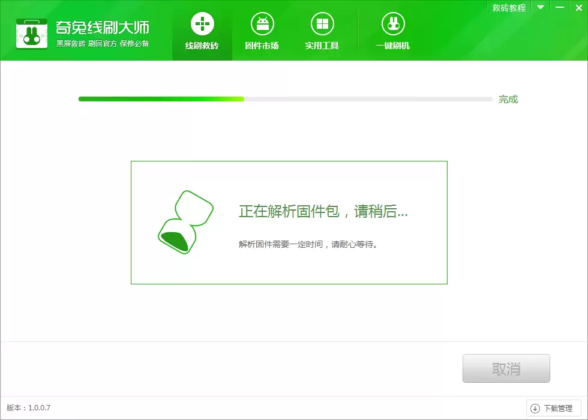The height and width of the screenshot is (420, 588).
Task: Select the 一键刷机 circular icon
Action: (x=393, y=24)
